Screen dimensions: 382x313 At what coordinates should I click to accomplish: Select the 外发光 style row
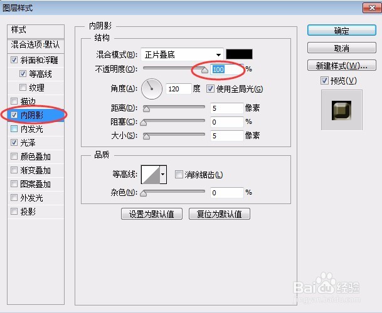(x=36, y=197)
